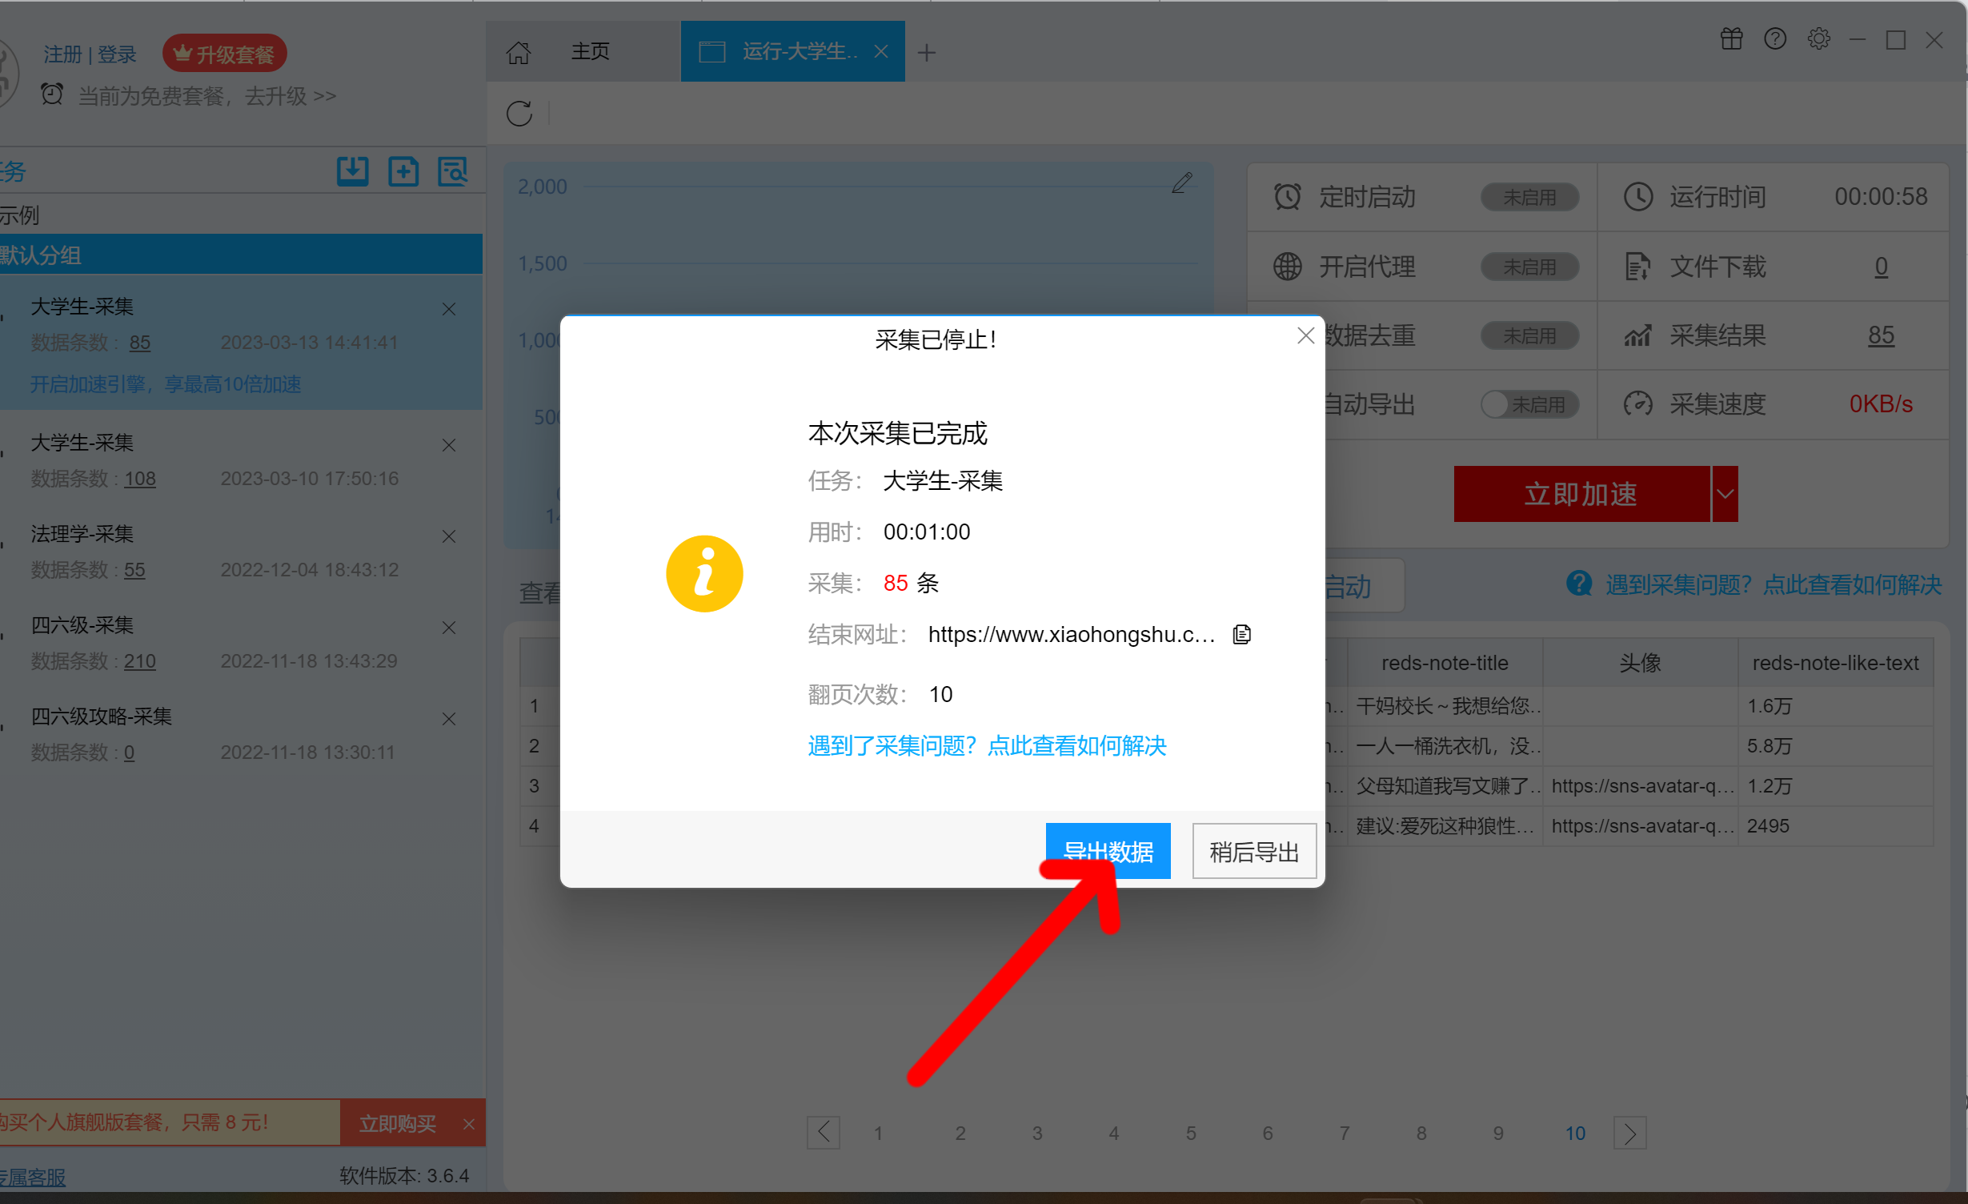The height and width of the screenshot is (1204, 1968).
Task: Delete the 大学生-采集 task with 108 records
Action: (449, 445)
